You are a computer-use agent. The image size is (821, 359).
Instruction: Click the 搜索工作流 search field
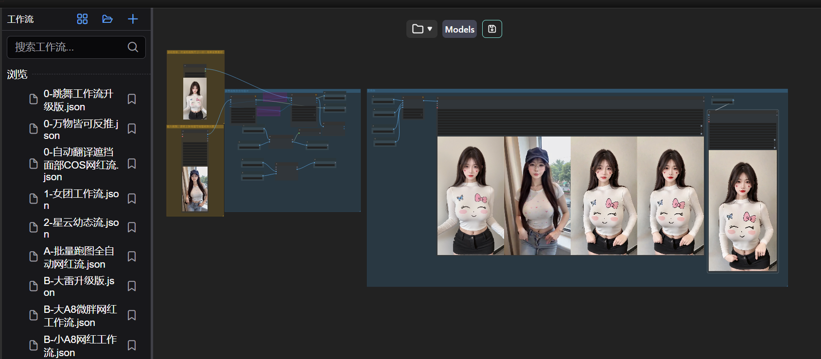68,47
